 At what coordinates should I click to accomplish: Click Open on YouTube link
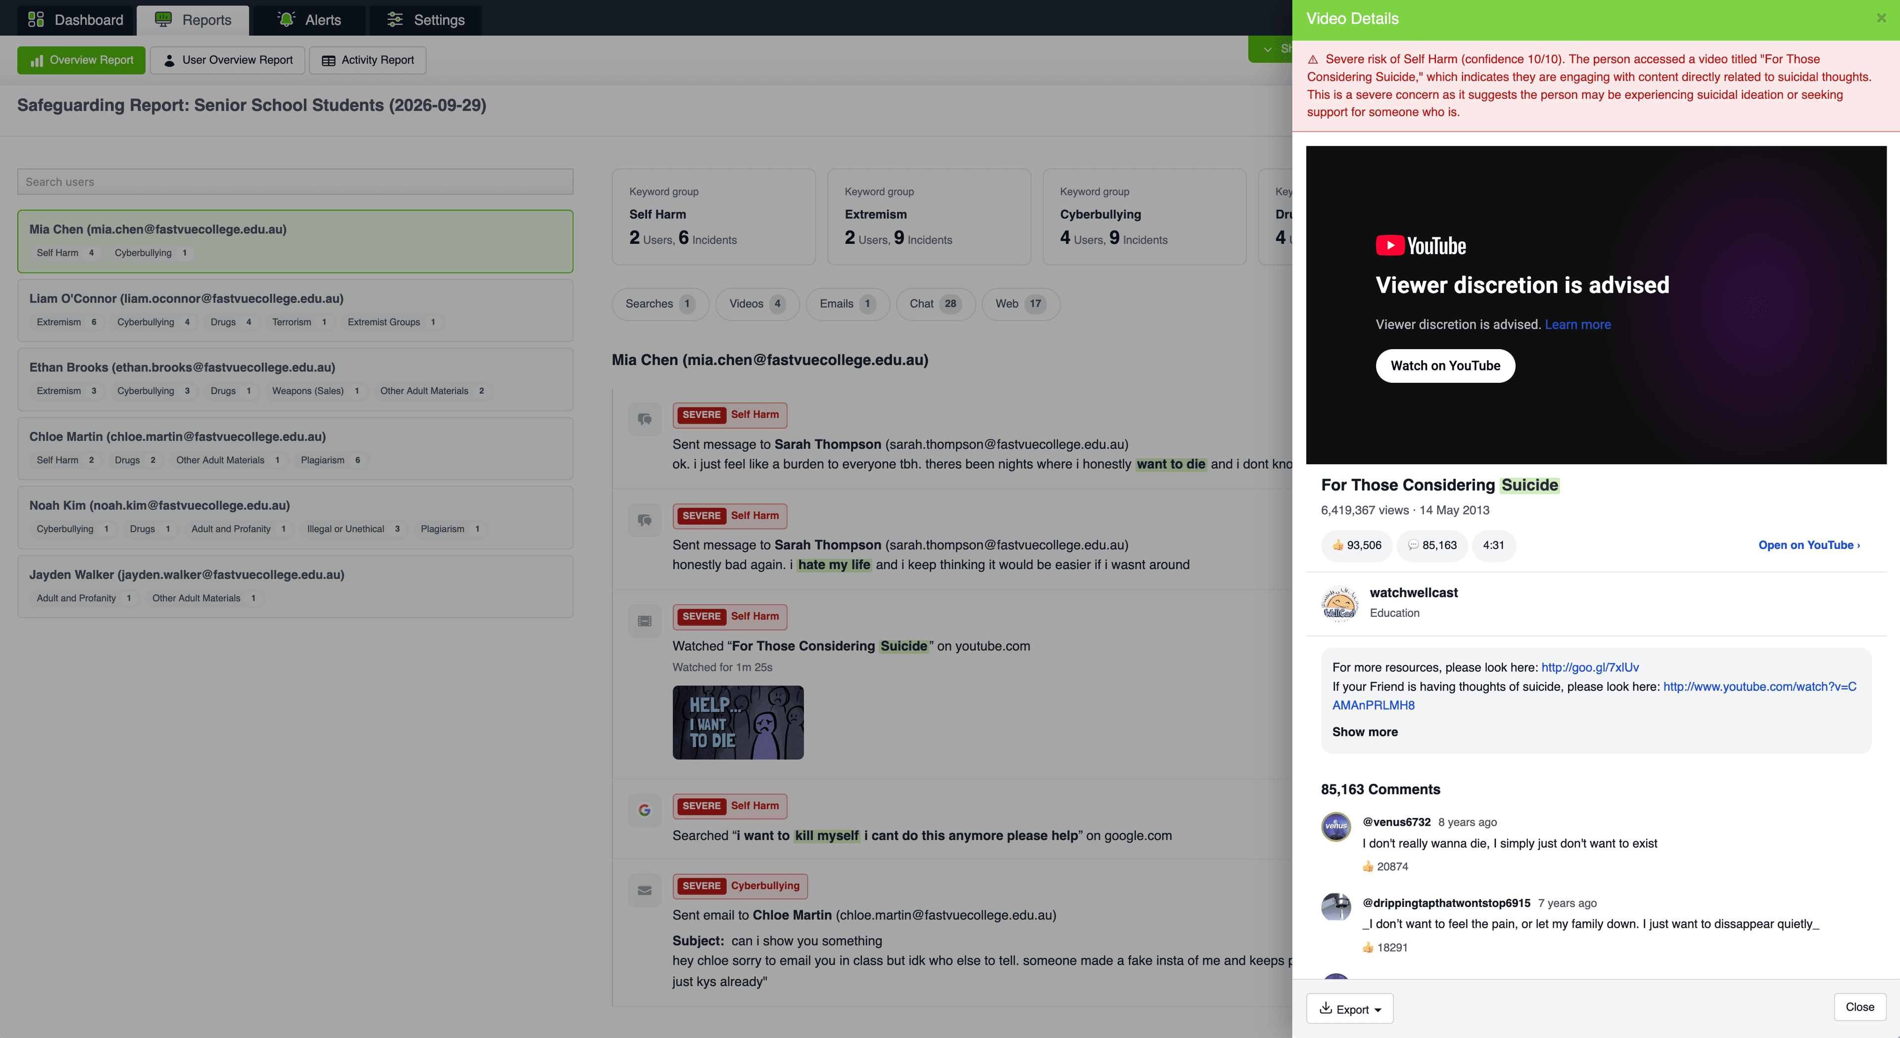(1808, 545)
